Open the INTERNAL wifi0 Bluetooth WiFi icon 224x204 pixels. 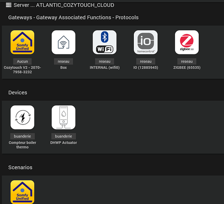point(104,42)
